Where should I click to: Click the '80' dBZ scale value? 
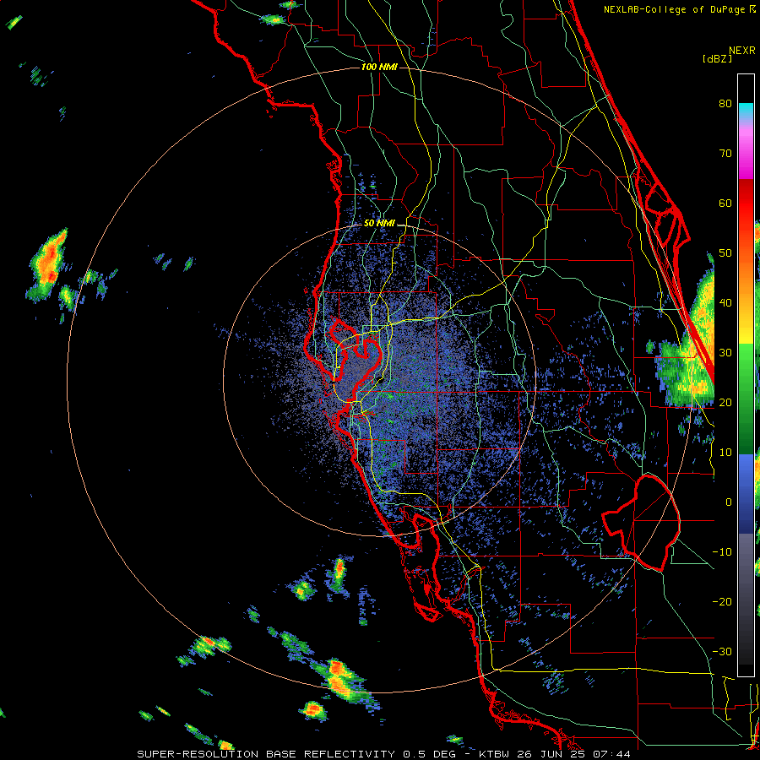[725, 103]
